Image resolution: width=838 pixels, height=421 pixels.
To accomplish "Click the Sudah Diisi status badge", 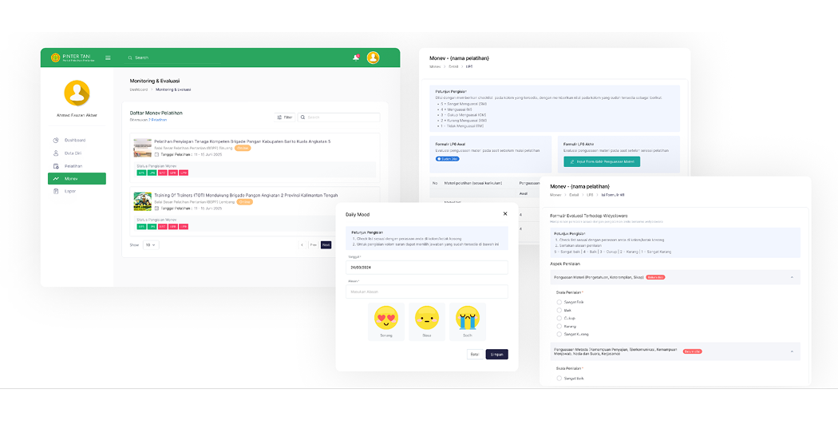I will [x=447, y=159].
